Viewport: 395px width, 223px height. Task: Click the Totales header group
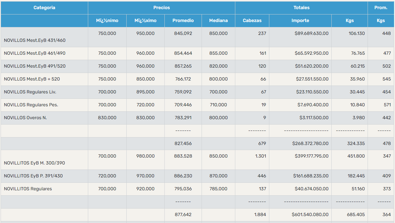tap(301, 8)
